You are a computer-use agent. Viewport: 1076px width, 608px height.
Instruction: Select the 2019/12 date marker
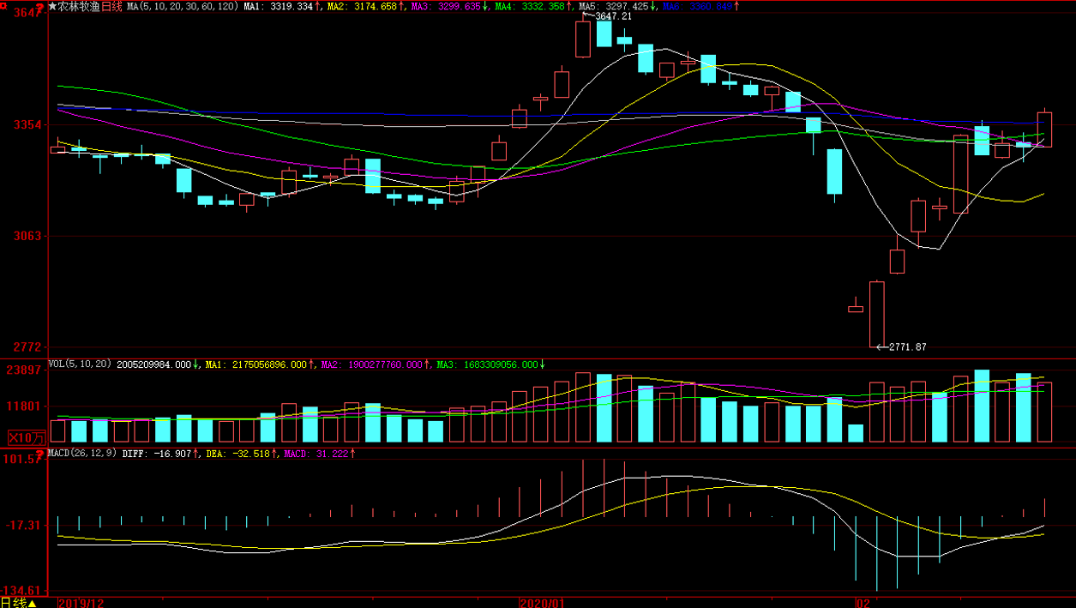81,603
